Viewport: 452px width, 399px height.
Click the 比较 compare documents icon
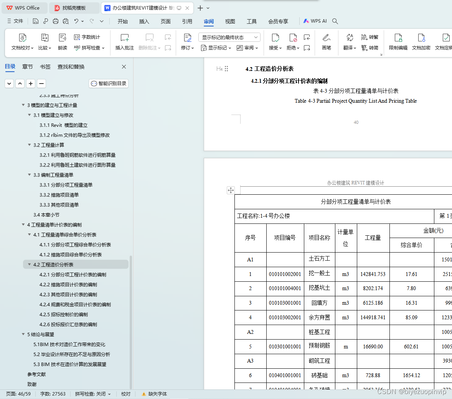tap(45, 38)
